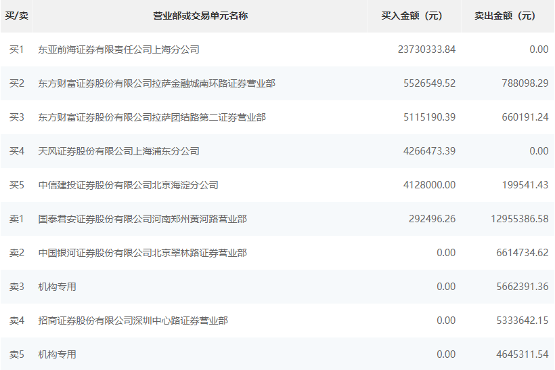Click 0.00 buy amount in 卖5 row
555x370 pixels.
(x=446, y=354)
